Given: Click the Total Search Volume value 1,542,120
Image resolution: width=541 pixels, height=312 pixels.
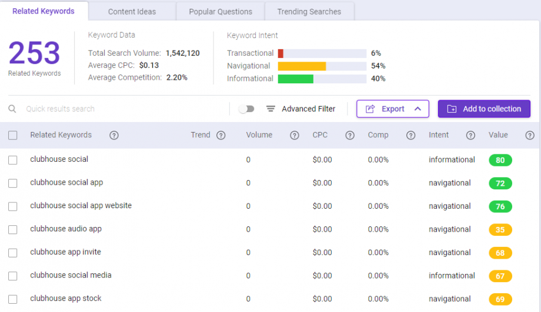Looking at the screenshot, I should point(182,53).
